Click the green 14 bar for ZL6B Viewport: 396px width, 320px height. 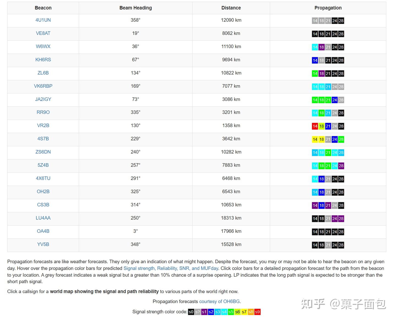[x=315, y=73]
